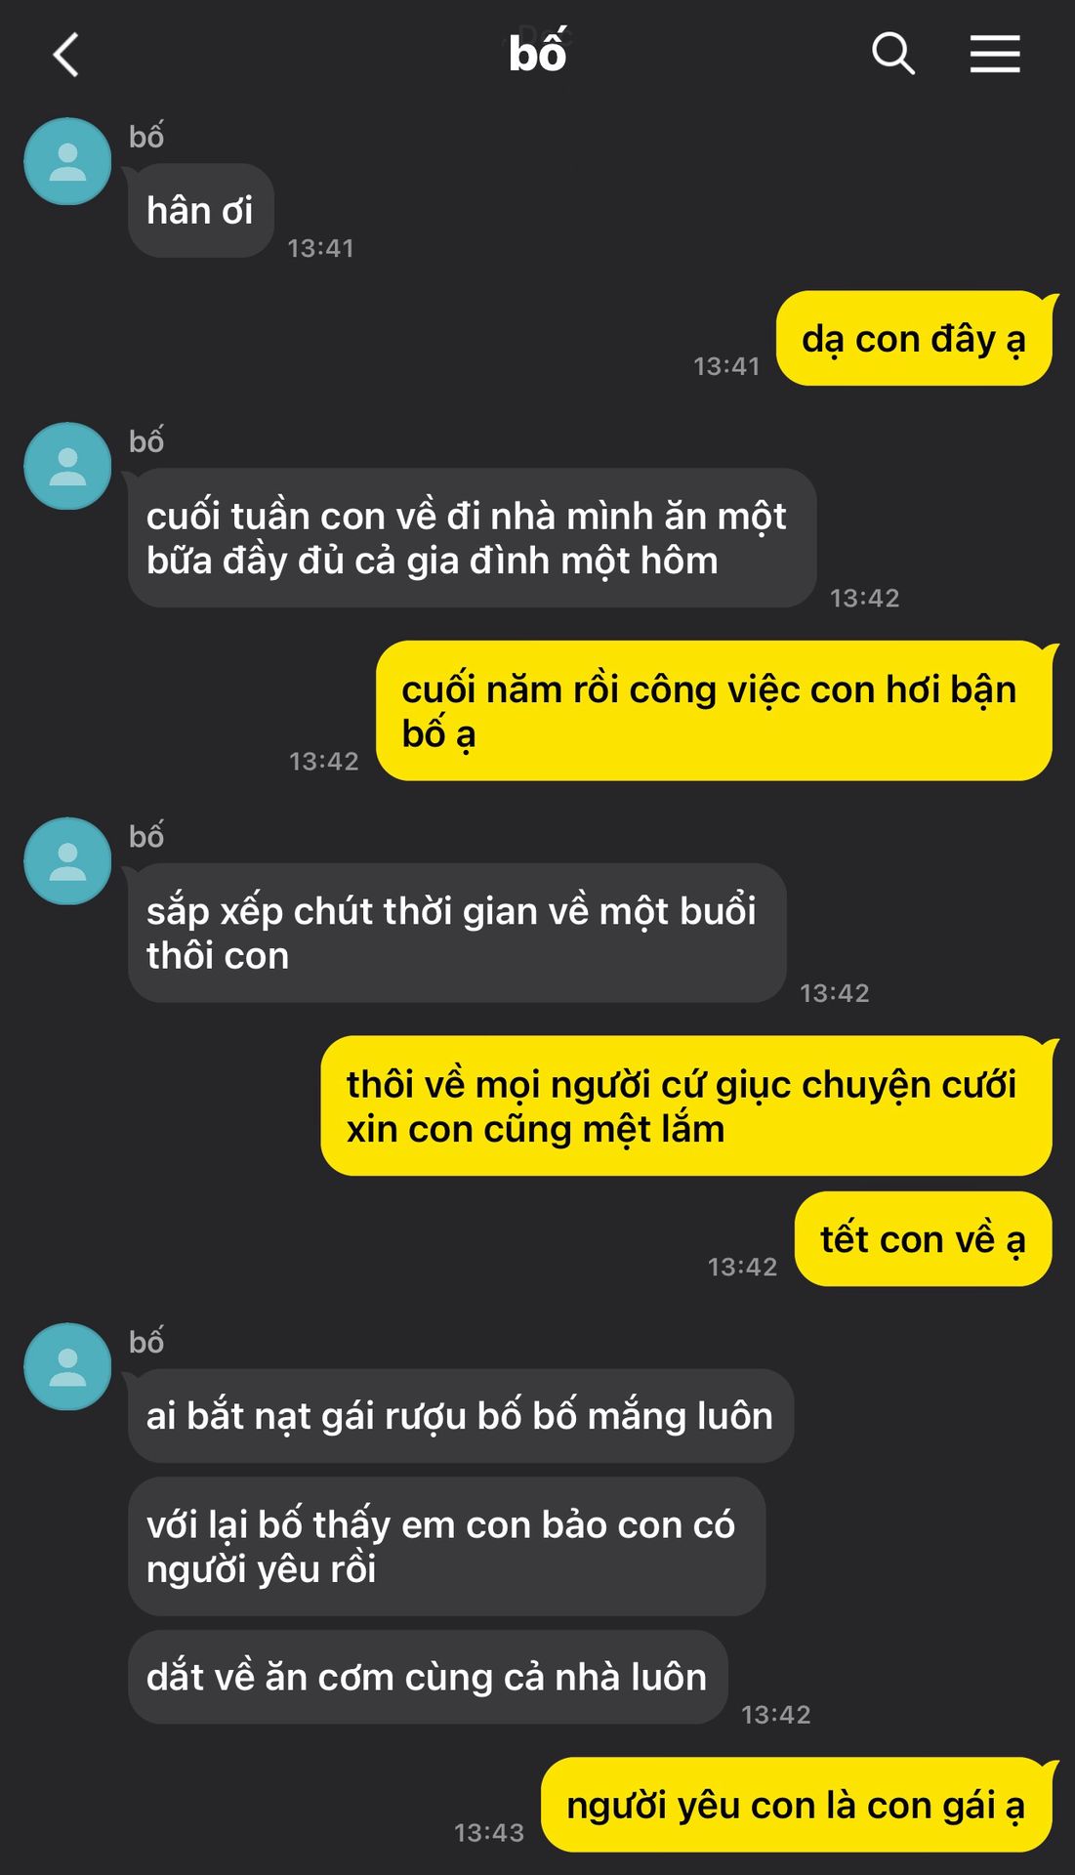Select the "tết con về ạ" bubble

(924, 1239)
